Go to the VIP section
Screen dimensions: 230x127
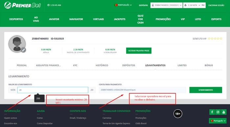[x=183, y=19]
